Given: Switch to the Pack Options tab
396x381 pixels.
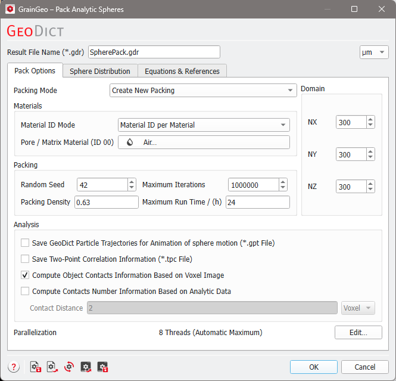Looking at the screenshot, I should [35, 71].
